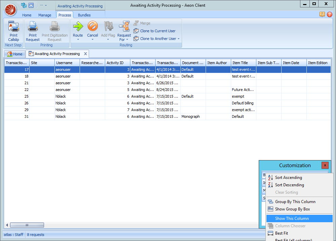This screenshot has width=336, height=241.
Task: Click the green Route arrow icon
Action: (x=78, y=27)
